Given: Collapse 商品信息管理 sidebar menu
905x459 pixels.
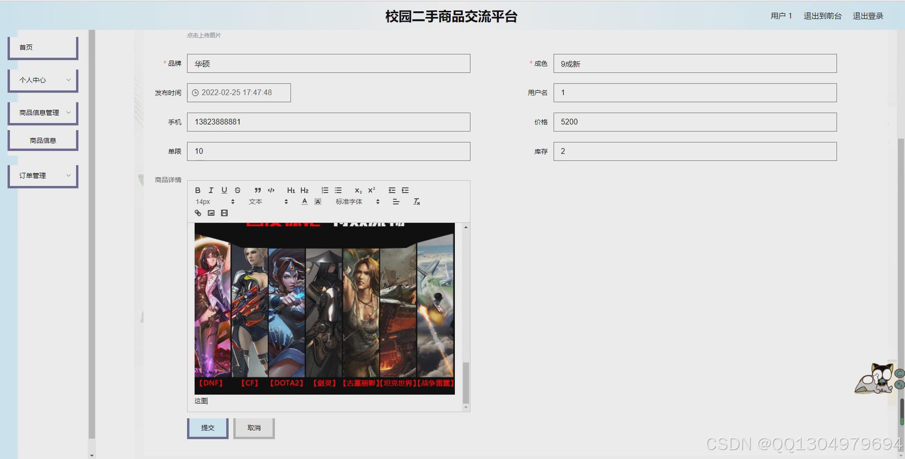Looking at the screenshot, I should (43, 113).
